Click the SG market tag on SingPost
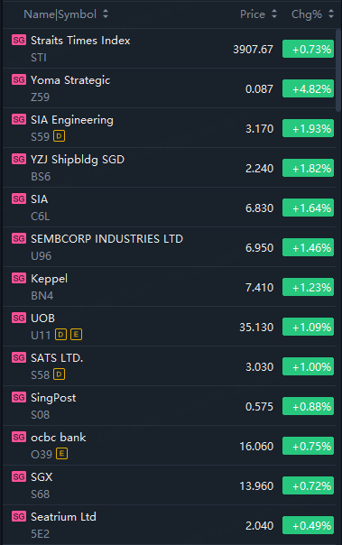Screen dimensions: 342x545 (19, 397)
